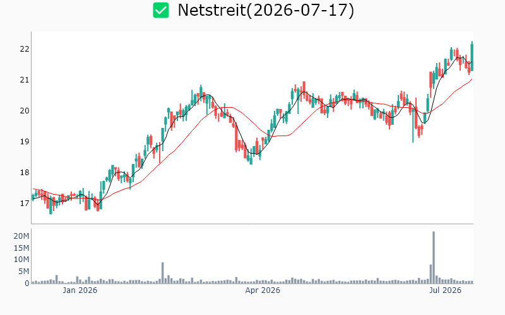Screen dimensions: 505x315
Task: Click the 17 price axis label
Action: (x=25, y=203)
